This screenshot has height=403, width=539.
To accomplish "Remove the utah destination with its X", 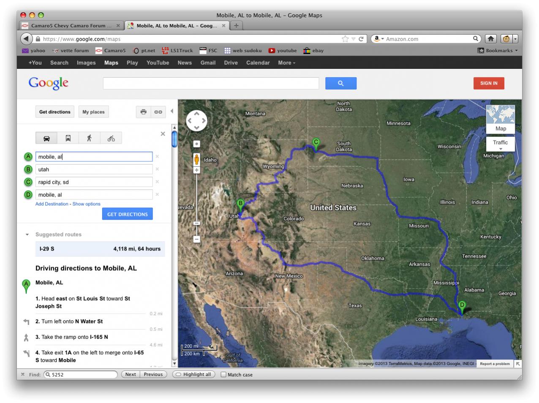I will click(x=157, y=169).
